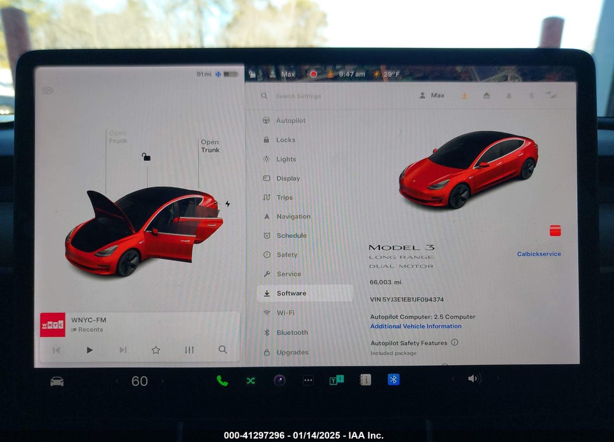Screen dimensions: 614x442
Task: Search media with magnifier icon
Action: coord(222,349)
